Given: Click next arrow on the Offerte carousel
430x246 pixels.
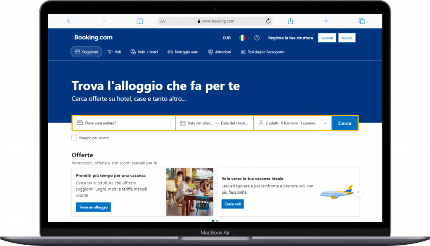Looking at the screenshot, I should click(x=358, y=192).
